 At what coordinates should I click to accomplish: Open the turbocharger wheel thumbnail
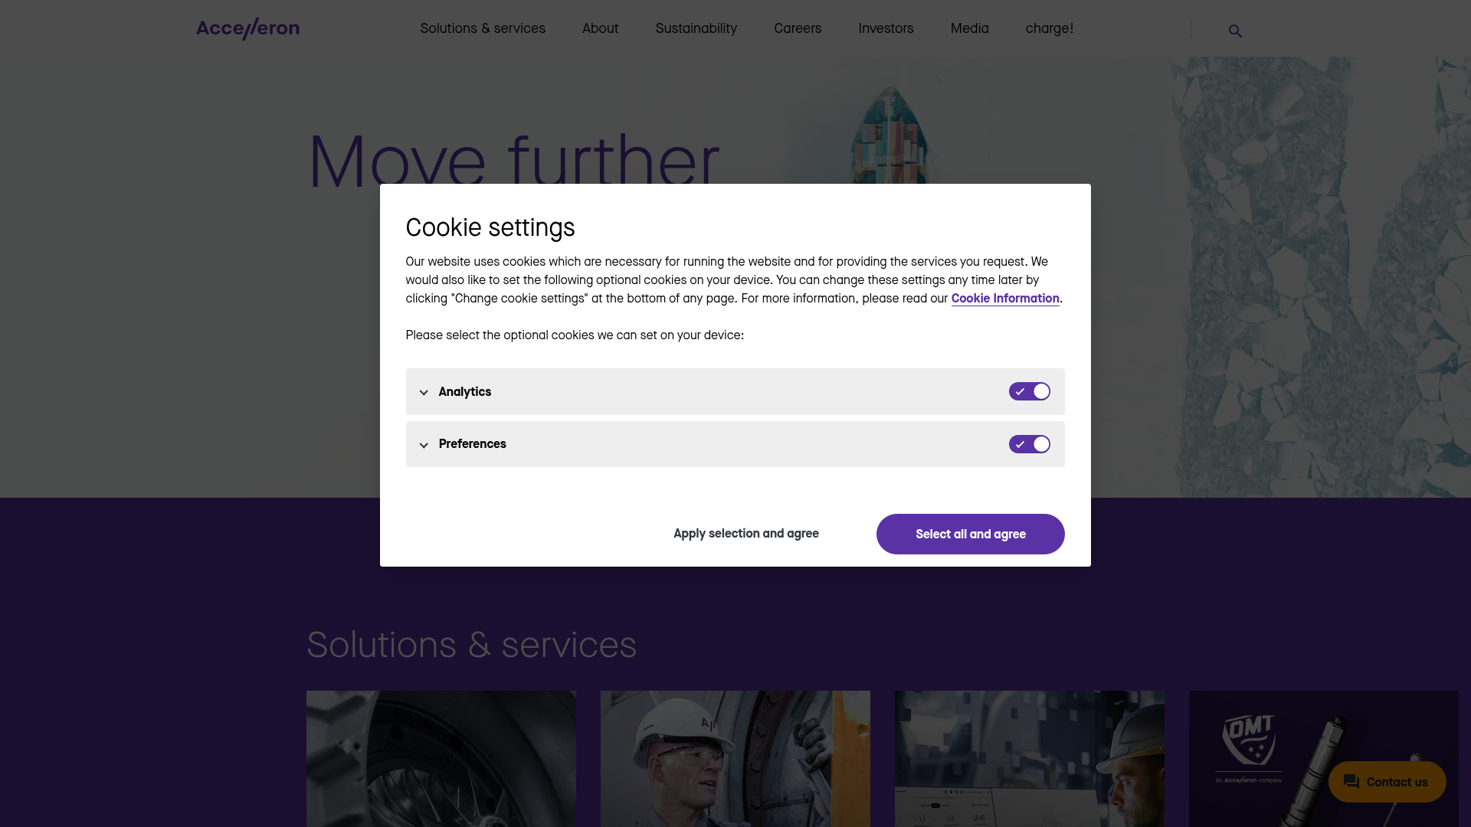[x=441, y=759]
